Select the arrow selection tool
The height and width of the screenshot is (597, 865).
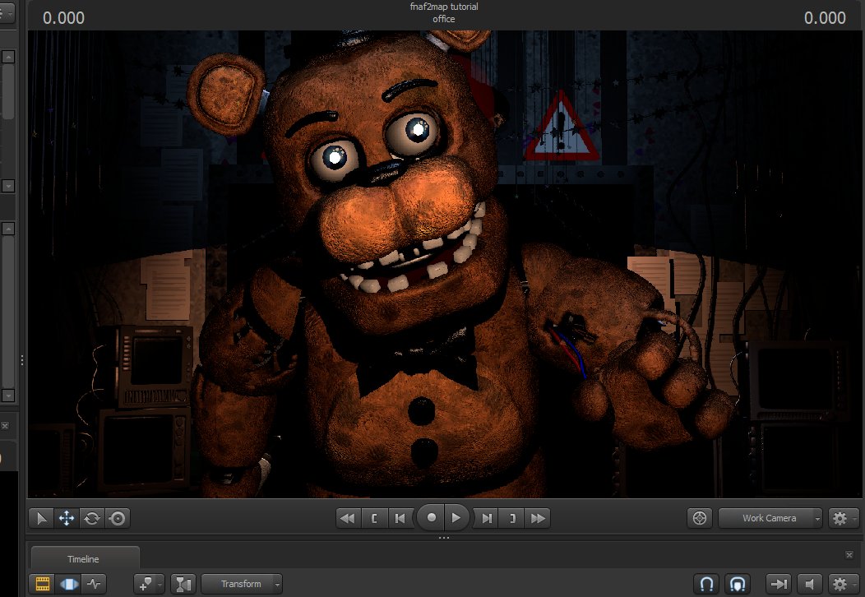(41, 518)
